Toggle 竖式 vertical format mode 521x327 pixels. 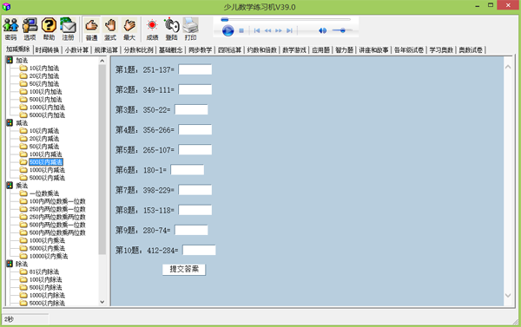pos(110,29)
